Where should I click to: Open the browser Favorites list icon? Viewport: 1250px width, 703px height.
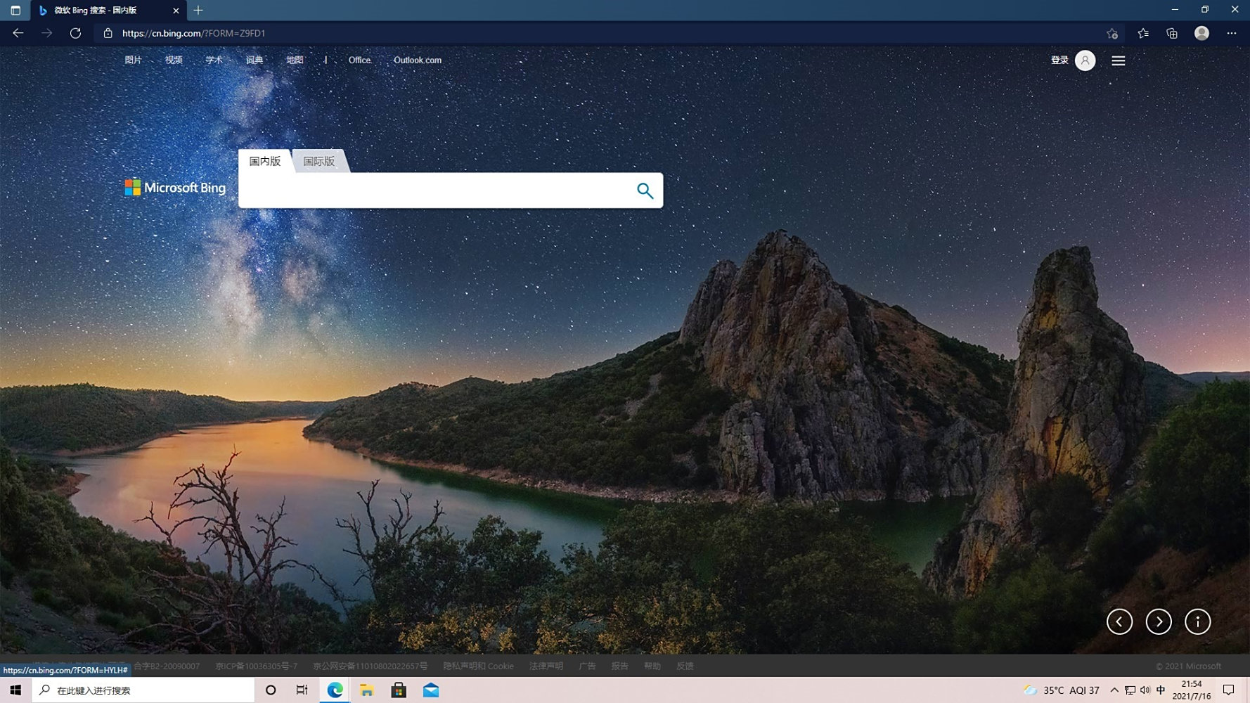pos(1143,33)
